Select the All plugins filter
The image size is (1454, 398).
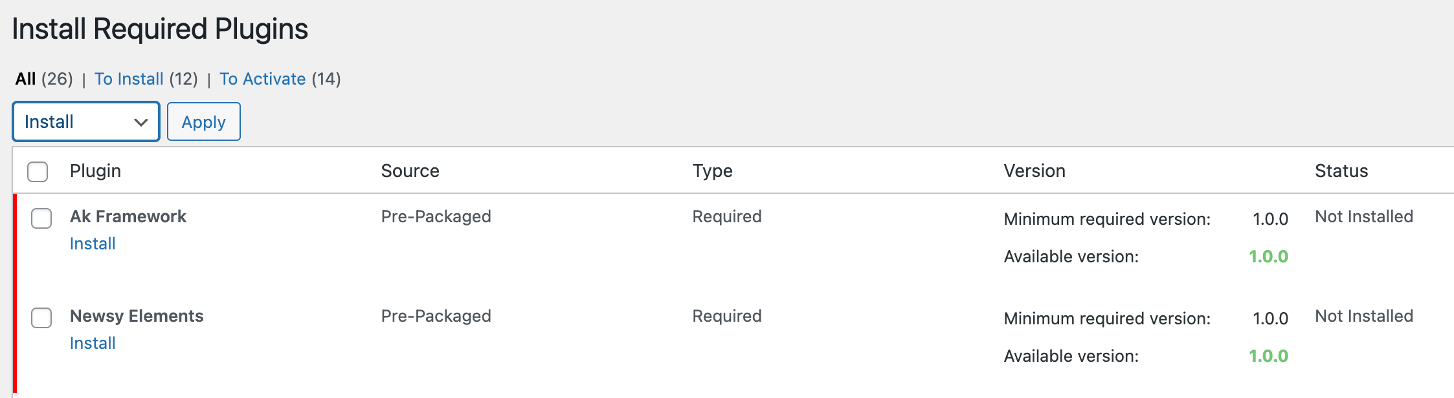(x=25, y=79)
